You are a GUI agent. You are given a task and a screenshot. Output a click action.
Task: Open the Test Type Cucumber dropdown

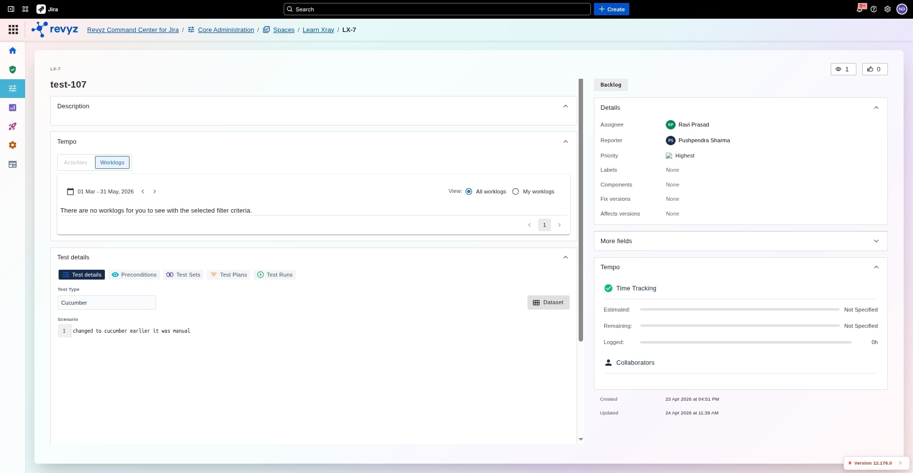pos(107,303)
